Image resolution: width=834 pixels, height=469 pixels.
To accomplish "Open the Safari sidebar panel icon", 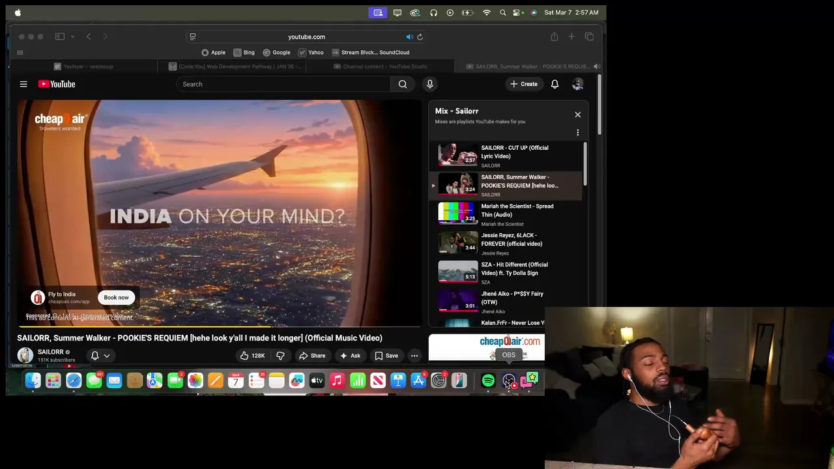I will click(60, 37).
